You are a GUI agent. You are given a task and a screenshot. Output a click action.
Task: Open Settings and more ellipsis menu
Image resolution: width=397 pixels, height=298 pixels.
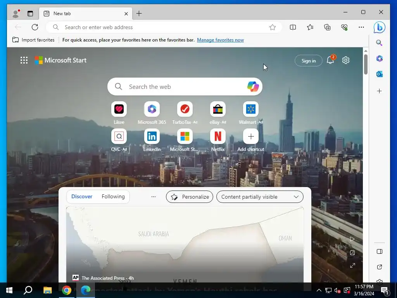[x=361, y=27]
